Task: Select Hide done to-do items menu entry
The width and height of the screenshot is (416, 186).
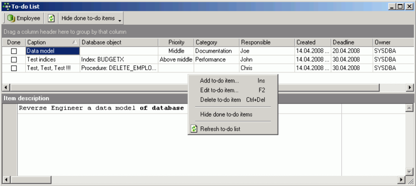Action: click(x=226, y=114)
